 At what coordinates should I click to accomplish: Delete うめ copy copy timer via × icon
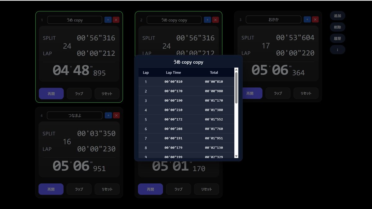click(x=215, y=19)
